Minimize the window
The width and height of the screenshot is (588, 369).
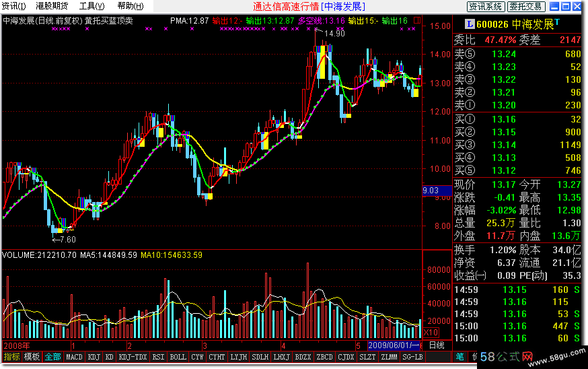click(x=554, y=6)
